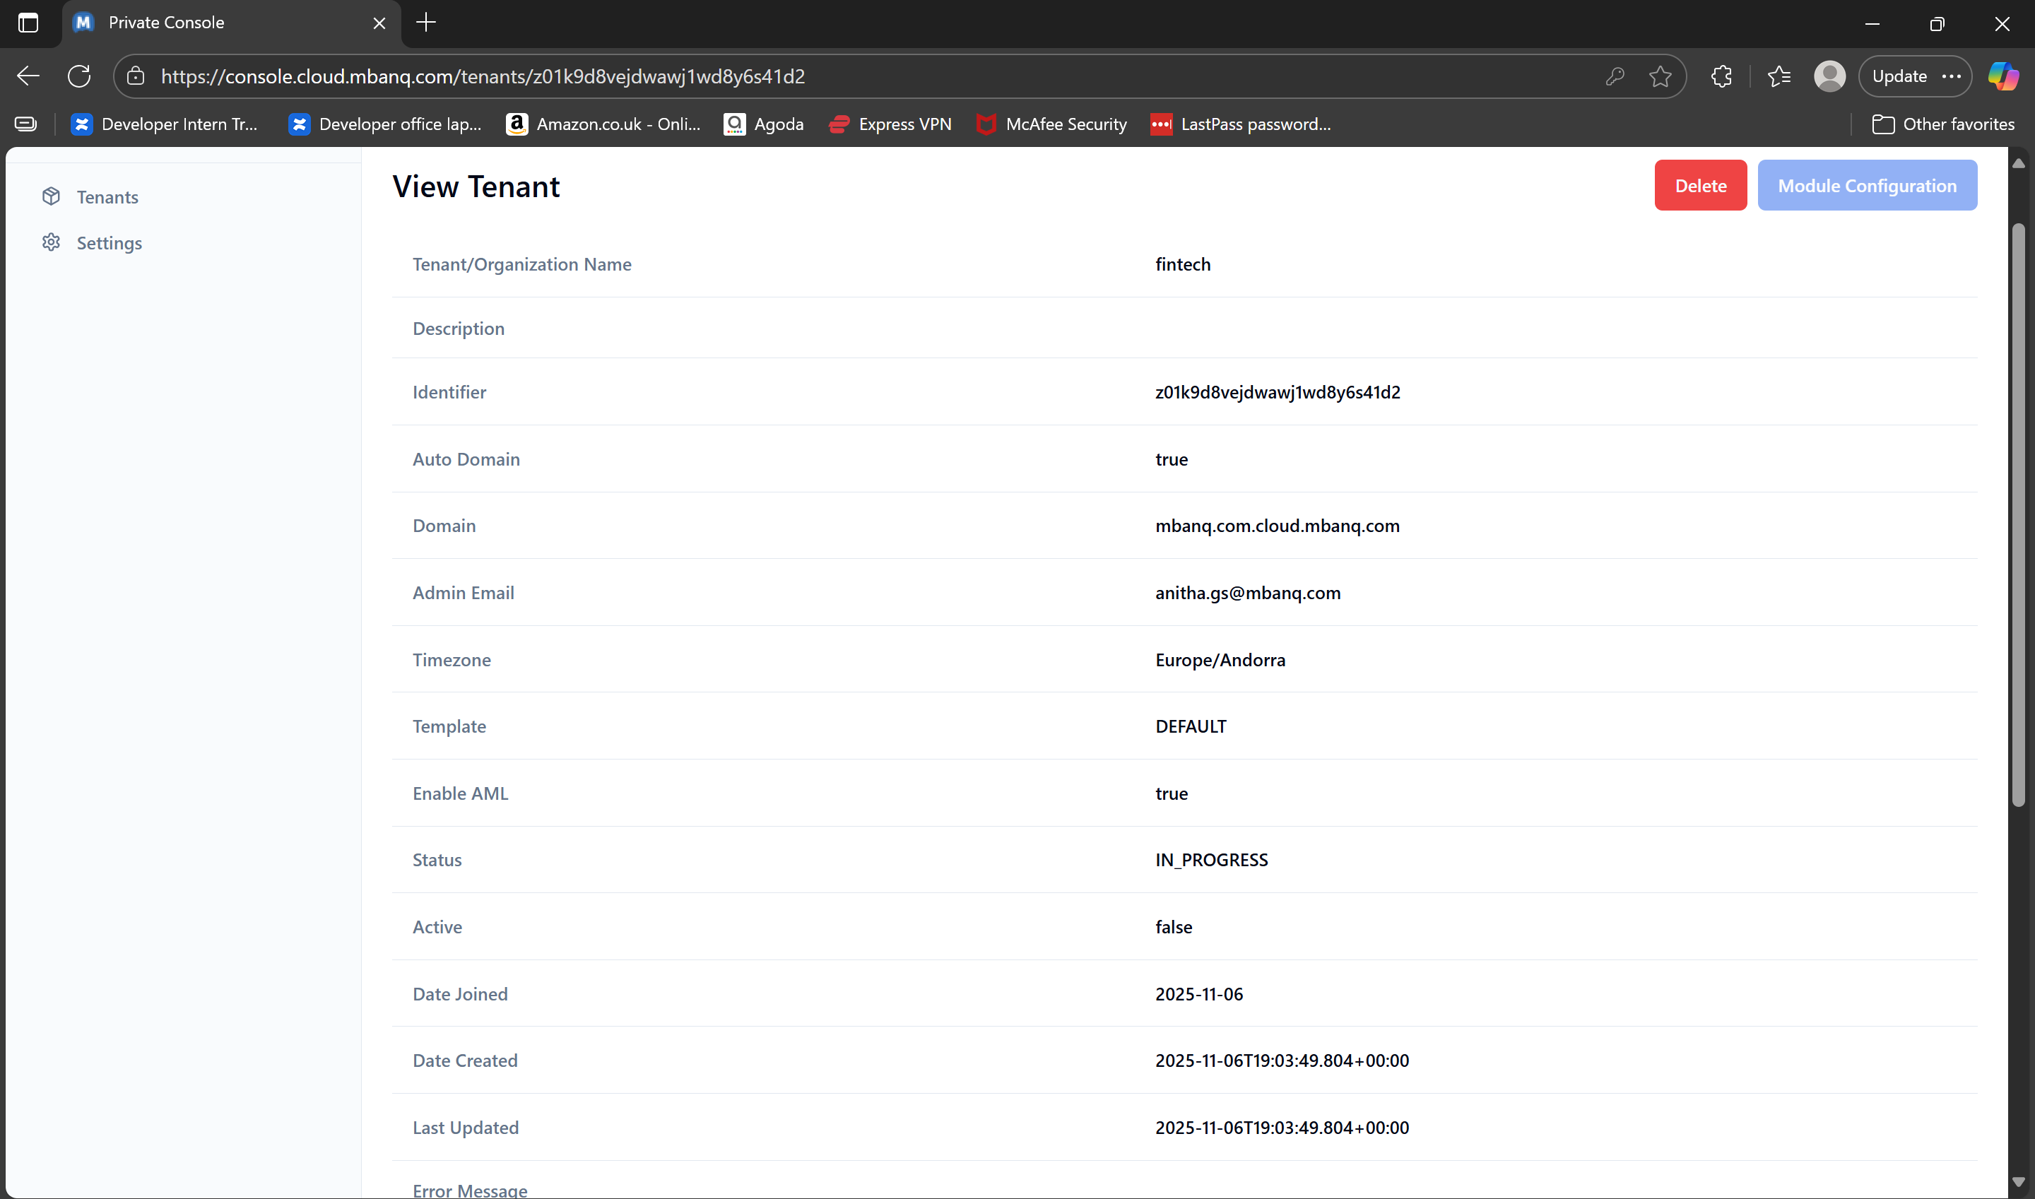View site information lock icon
This screenshot has width=2035, height=1199.
pos(136,76)
